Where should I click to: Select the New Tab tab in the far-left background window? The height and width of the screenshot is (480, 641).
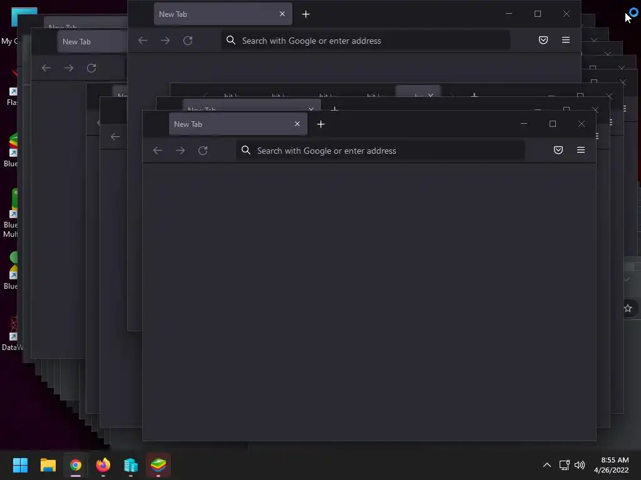pyautogui.click(x=93, y=42)
